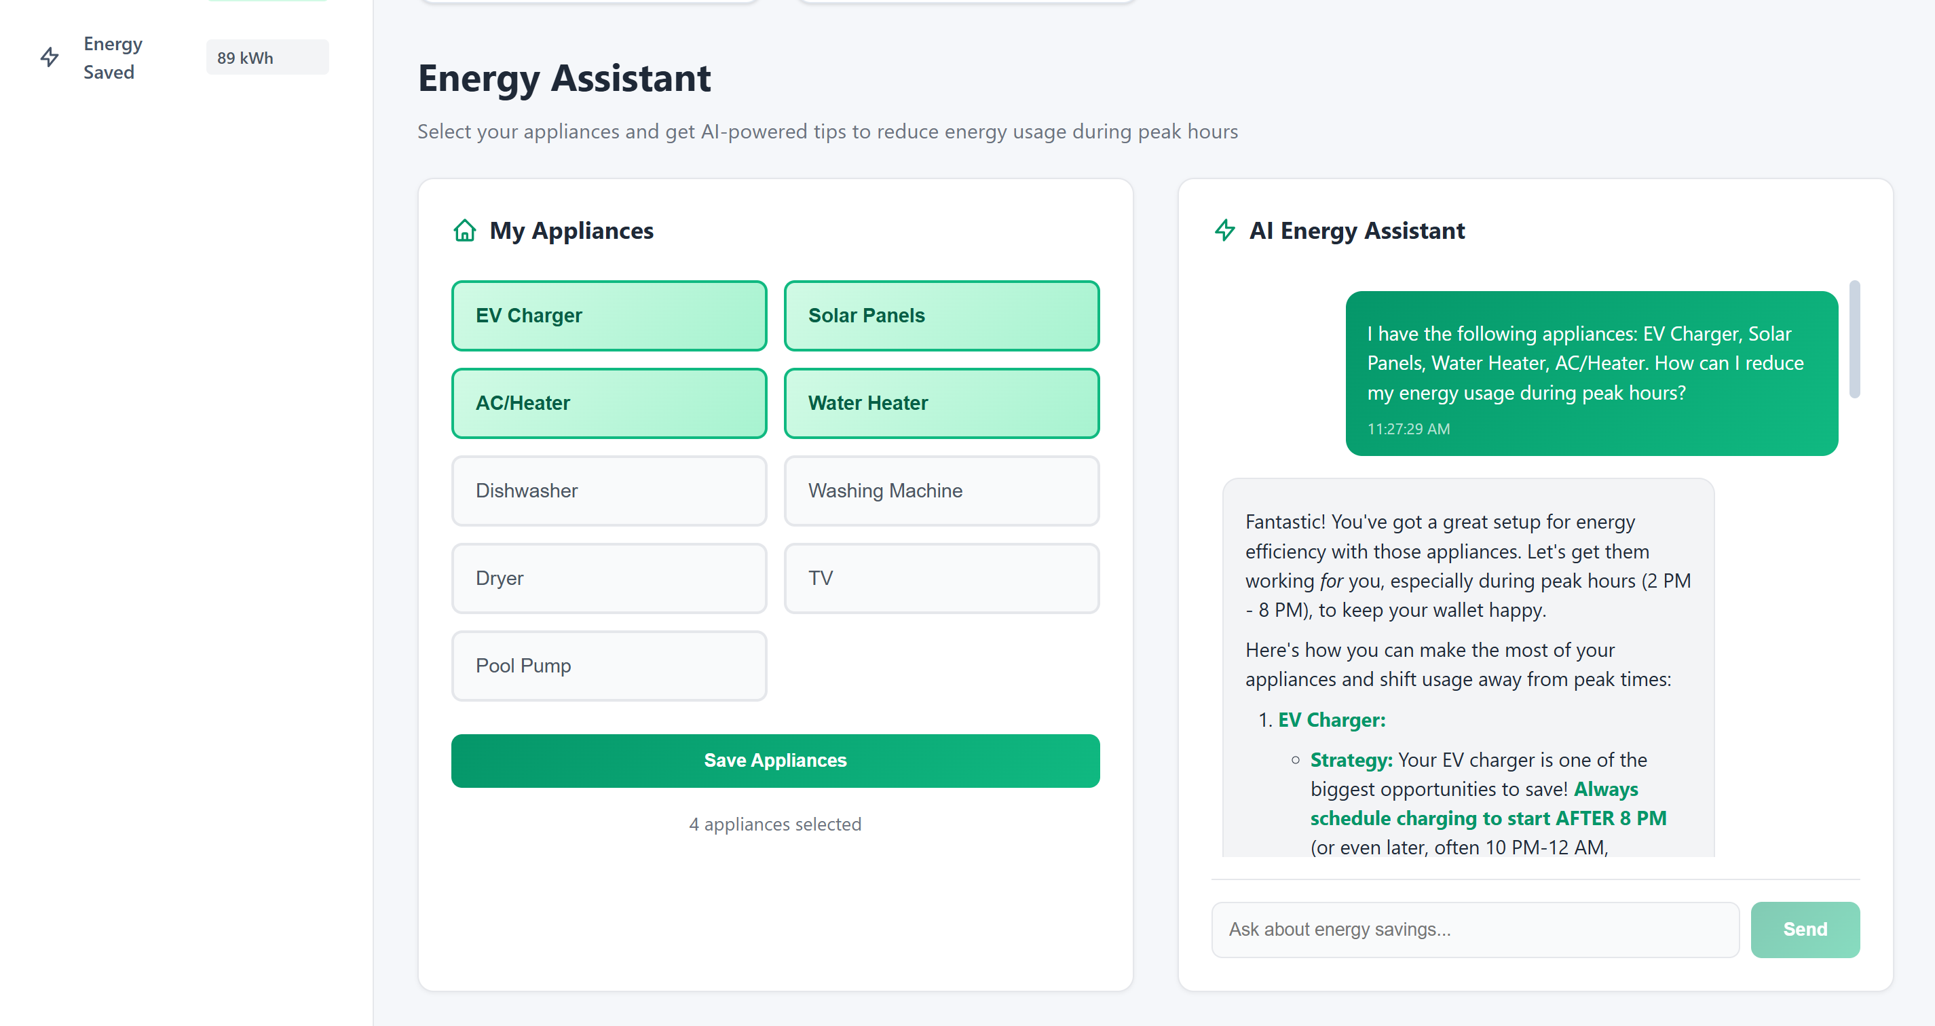1935x1026 pixels.
Task: Click the lightning bolt Energy Saved icon
Action: click(50, 57)
